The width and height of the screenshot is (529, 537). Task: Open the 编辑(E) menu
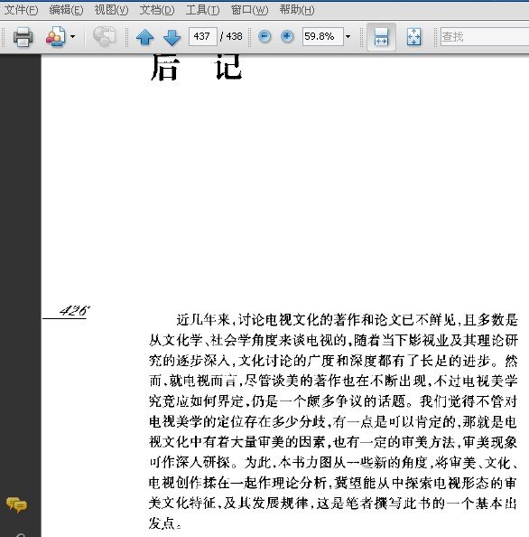pyautogui.click(x=66, y=10)
